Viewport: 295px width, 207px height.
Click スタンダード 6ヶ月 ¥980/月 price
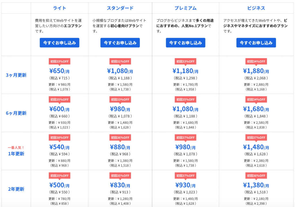[120, 109]
